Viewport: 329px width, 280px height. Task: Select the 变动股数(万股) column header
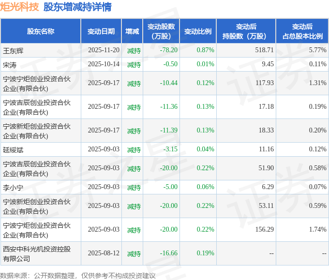point(161,31)
